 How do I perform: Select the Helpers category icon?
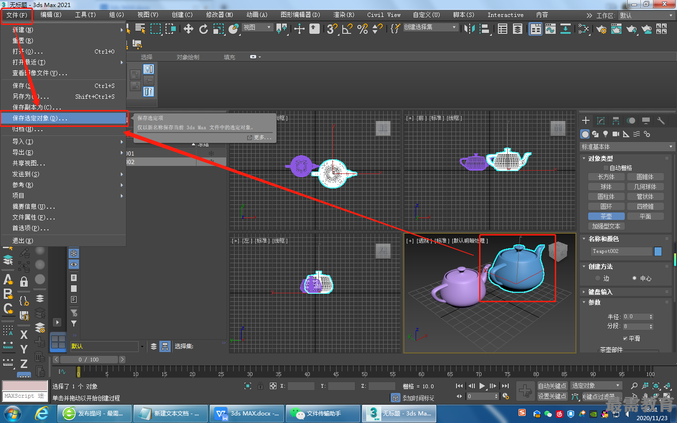[x=626, y=134]
